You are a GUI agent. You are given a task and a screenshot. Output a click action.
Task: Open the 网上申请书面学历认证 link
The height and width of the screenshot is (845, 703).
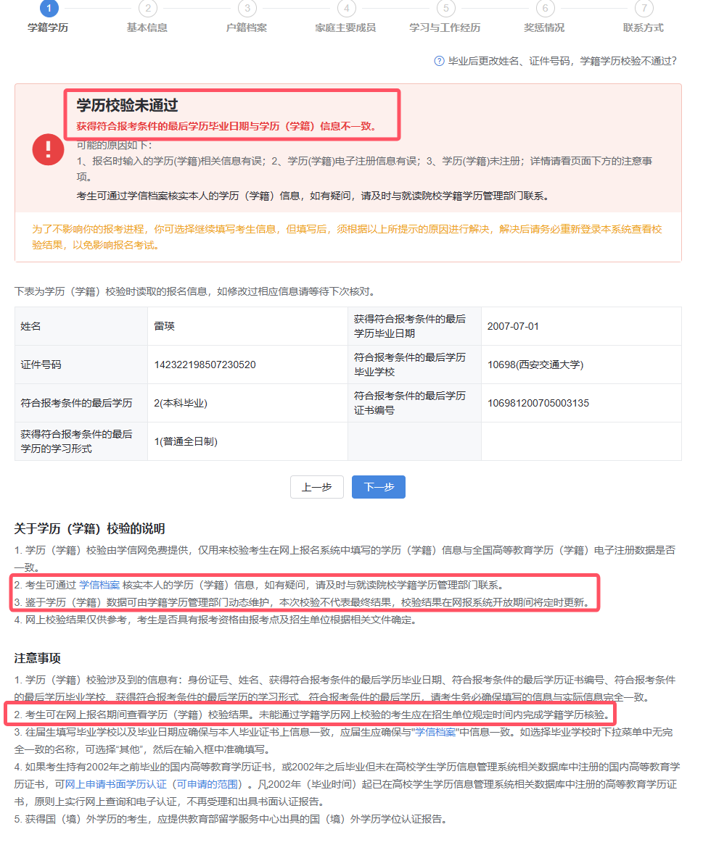(x=116, y=784)
